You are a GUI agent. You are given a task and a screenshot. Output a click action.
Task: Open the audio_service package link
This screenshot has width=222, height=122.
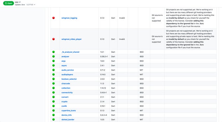pos(68,70)
